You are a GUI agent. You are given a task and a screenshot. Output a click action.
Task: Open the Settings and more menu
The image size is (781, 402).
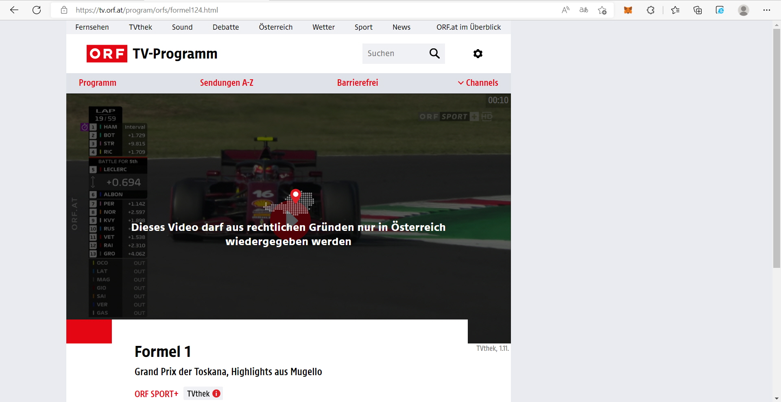pos(767,10)
